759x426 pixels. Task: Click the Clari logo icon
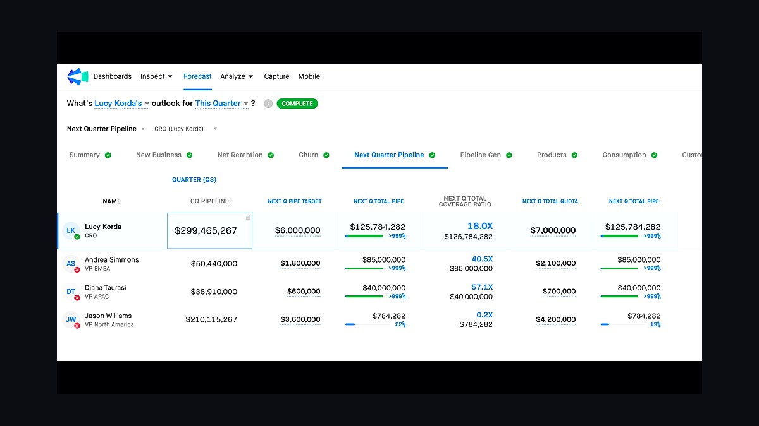click(x=78, y=76)
